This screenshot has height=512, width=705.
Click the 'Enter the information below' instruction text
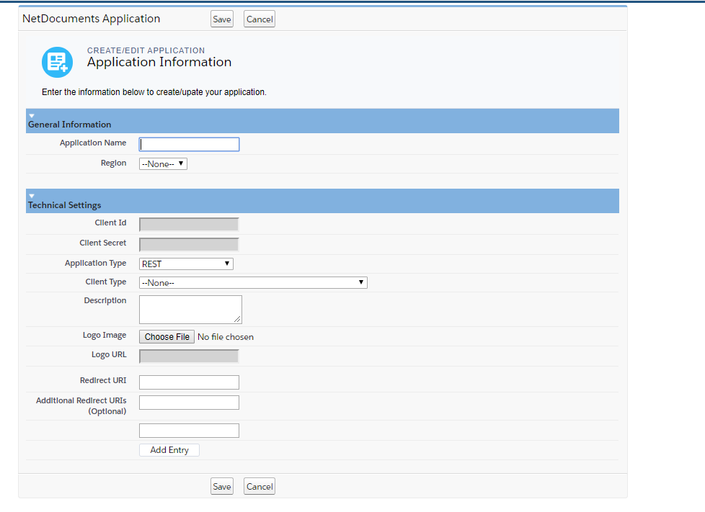coord(154,92)
